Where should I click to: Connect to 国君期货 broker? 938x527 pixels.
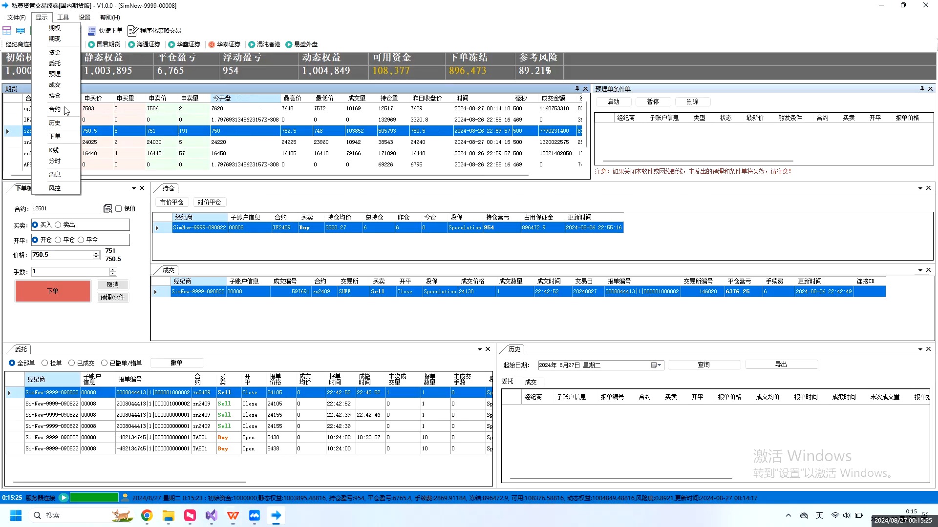(104, 44)
